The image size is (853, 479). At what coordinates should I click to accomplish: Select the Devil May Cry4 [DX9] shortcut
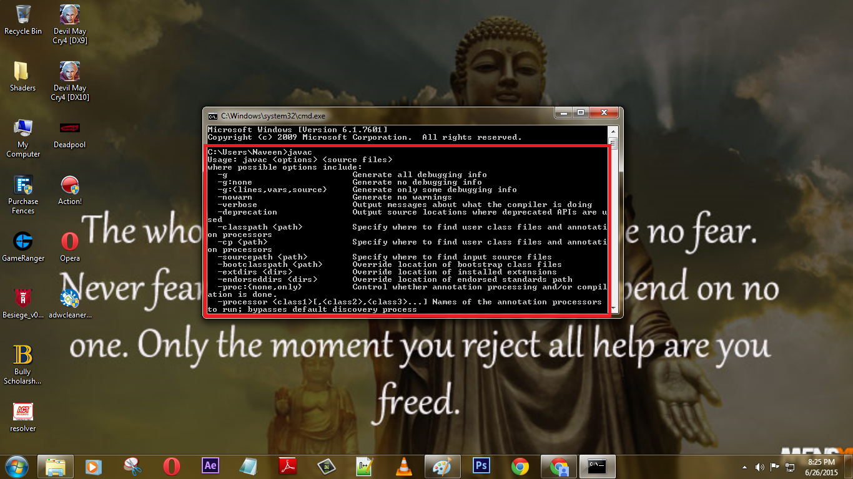(x=70, y=24)
